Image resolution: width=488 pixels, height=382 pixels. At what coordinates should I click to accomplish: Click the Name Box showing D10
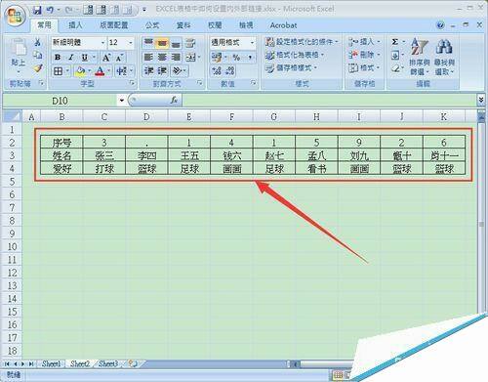pos(61,101)
